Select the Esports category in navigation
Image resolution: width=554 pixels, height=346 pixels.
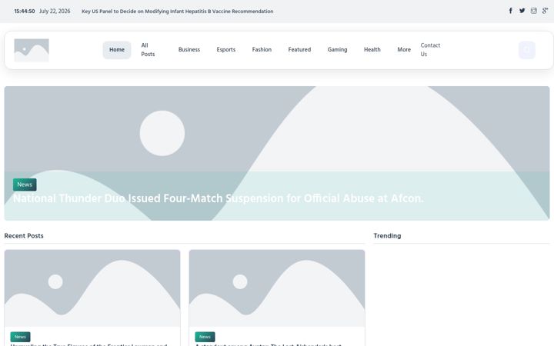click(225, 50)
